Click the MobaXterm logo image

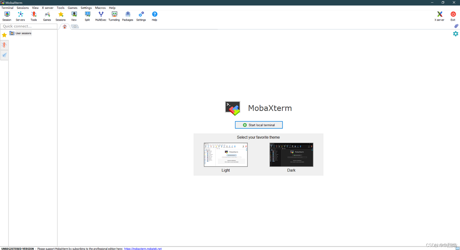click(x=233, y=108)
